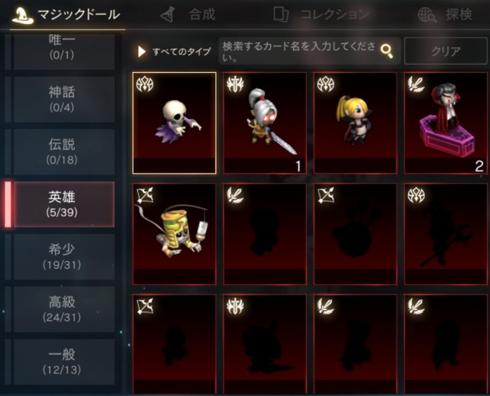Click the cards icon beside コレクション
Image resolution: width=490 pixels, height=396 pixels.
(280, 14)
